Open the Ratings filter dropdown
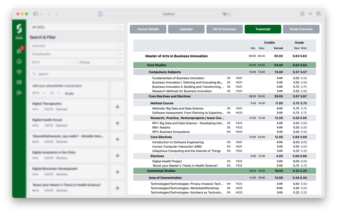 101,63
